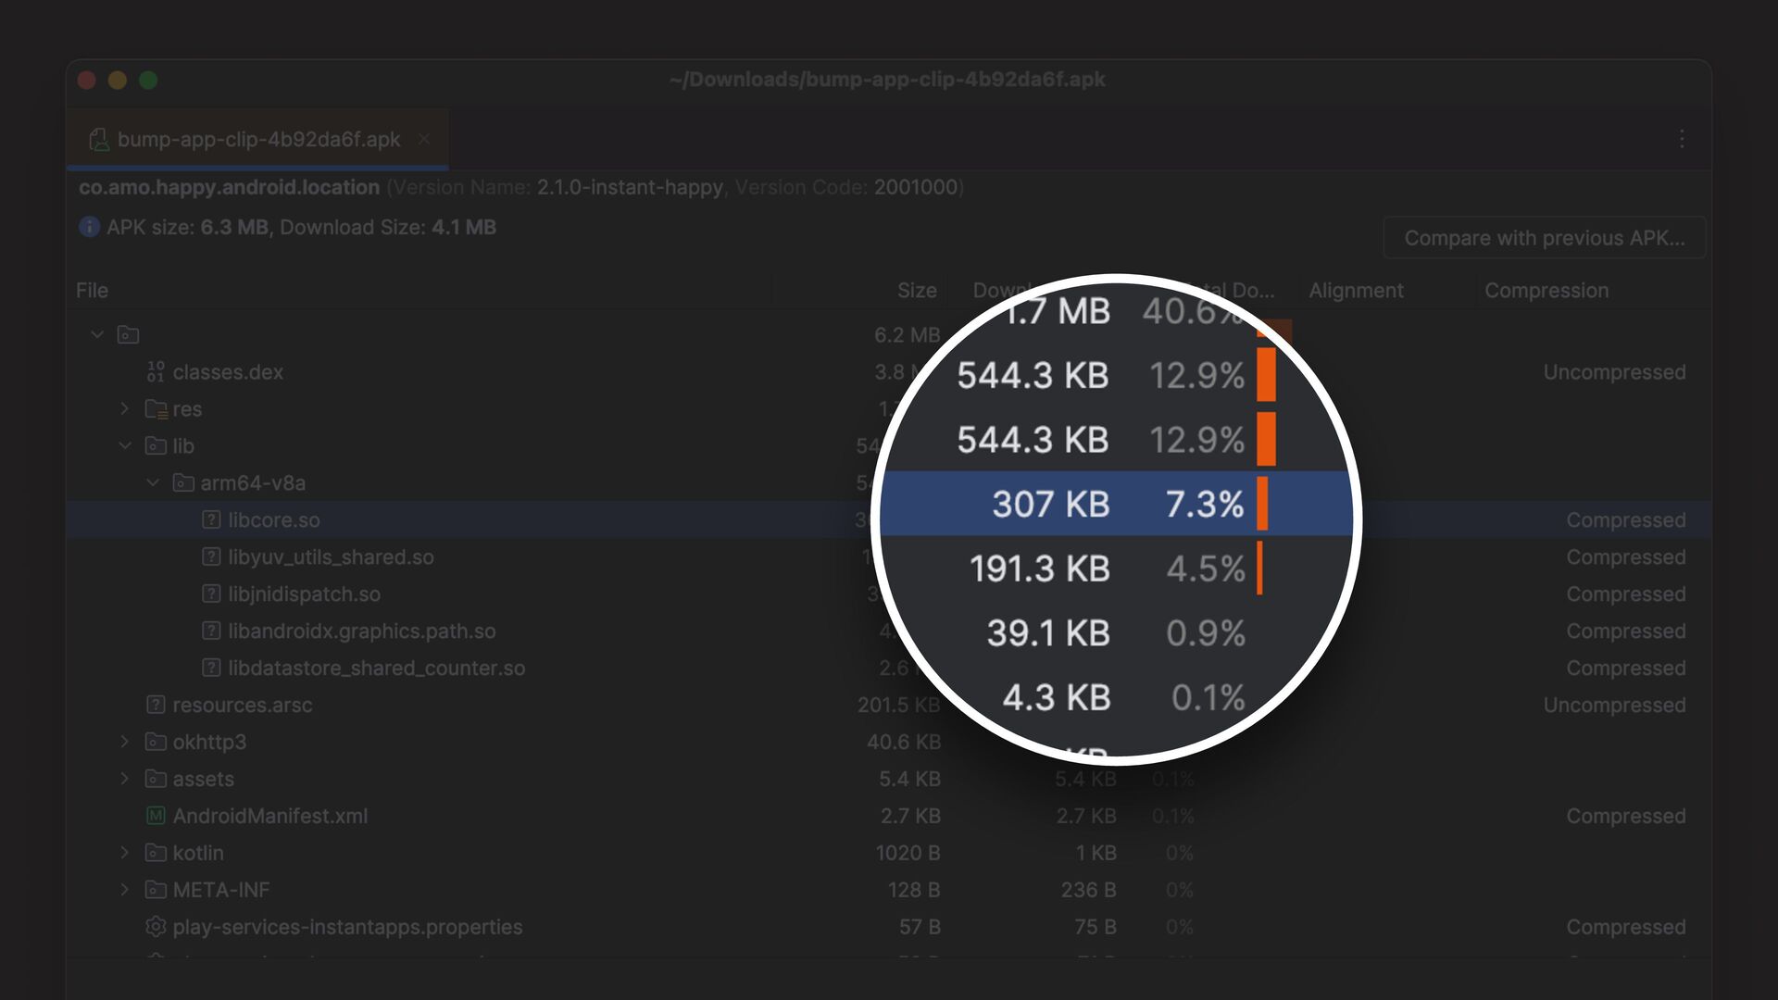This screenshot has height=1000, width=1778.
Task: Click Compare with previous APK button
Action: click(x=1544, y=238)
